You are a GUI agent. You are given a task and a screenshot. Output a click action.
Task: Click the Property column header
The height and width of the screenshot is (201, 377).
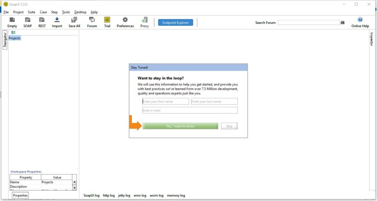pos(25,177)
